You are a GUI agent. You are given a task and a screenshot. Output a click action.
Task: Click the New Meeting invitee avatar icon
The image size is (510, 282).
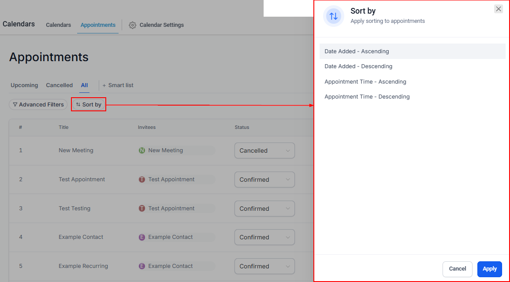point(142,150)
